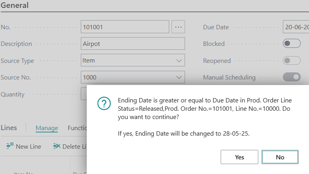
Task: Click the question mark icon in dialog
Action: point(104,104)
